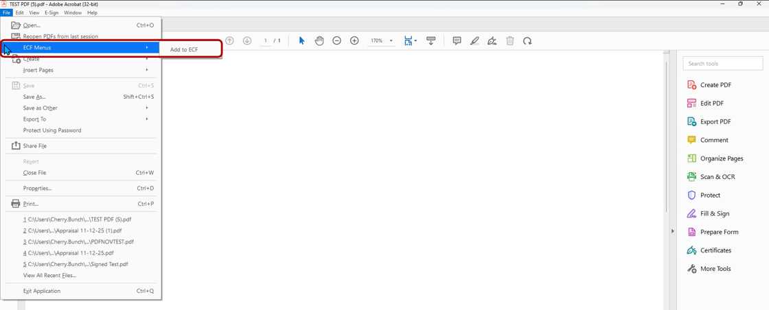Open the E-Sign menu

click(x=51, y=13)
